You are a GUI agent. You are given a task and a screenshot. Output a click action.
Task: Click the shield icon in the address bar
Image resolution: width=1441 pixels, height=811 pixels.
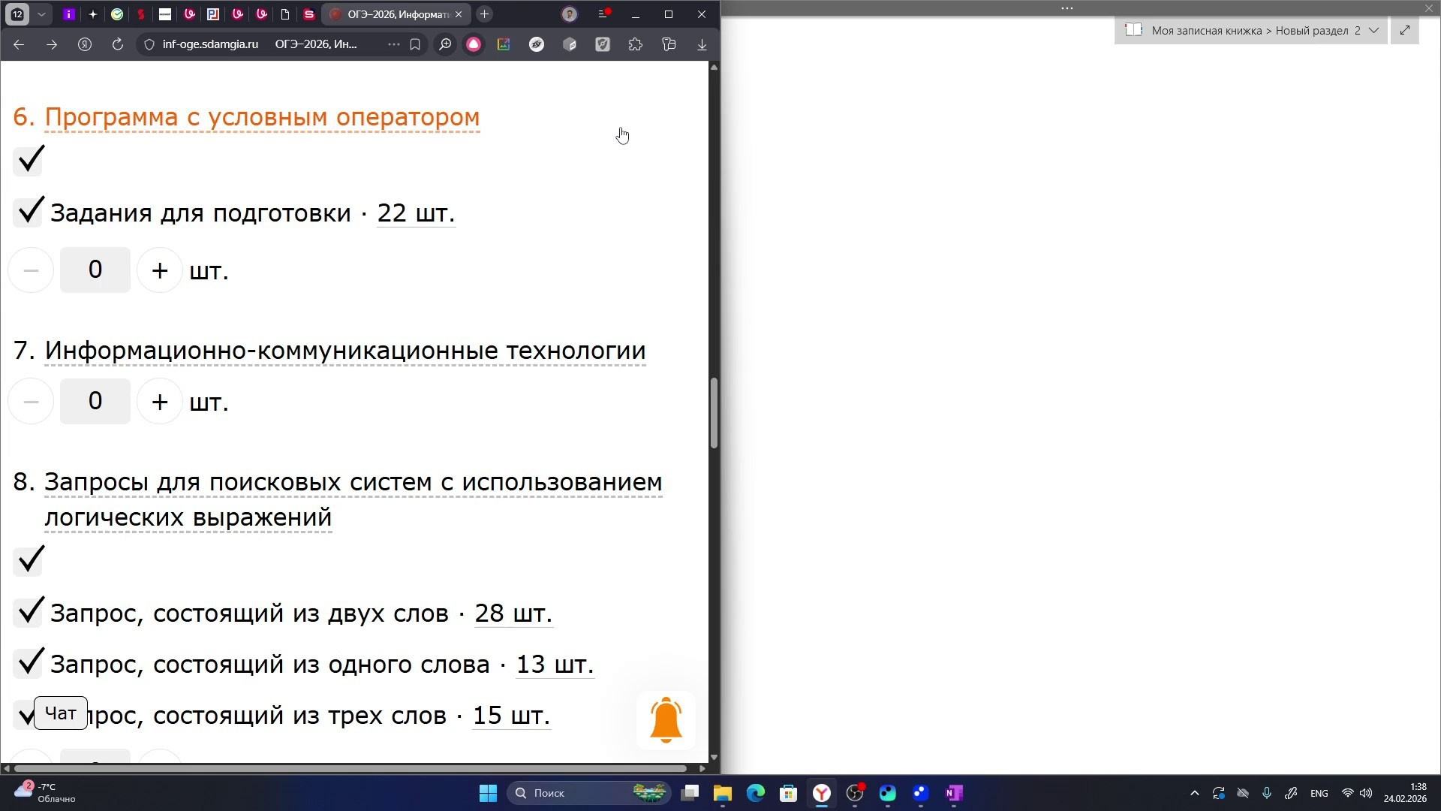click(148, 44)
